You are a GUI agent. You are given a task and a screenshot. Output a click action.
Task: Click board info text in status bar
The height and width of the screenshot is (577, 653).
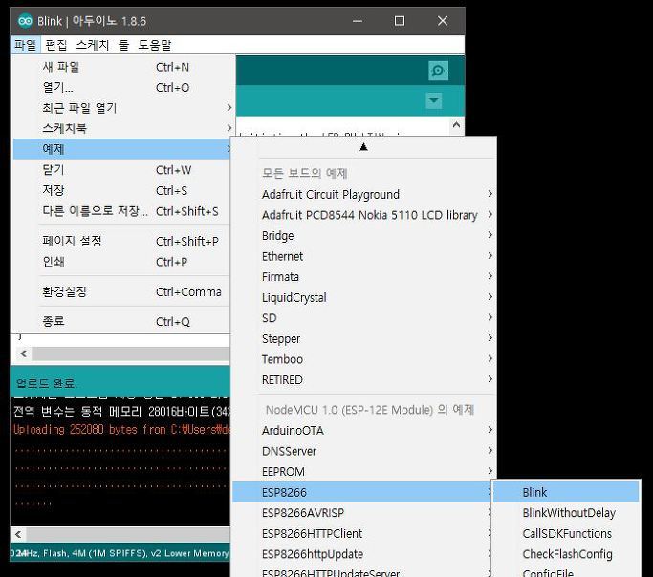[120, 553]
